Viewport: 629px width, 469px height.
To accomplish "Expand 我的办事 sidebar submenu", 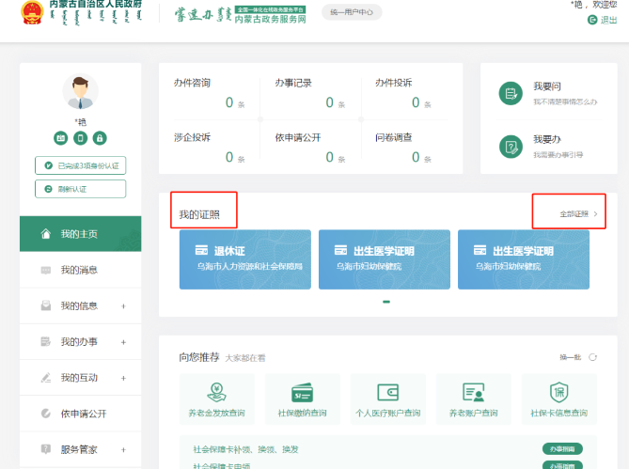I will point(123,342).
